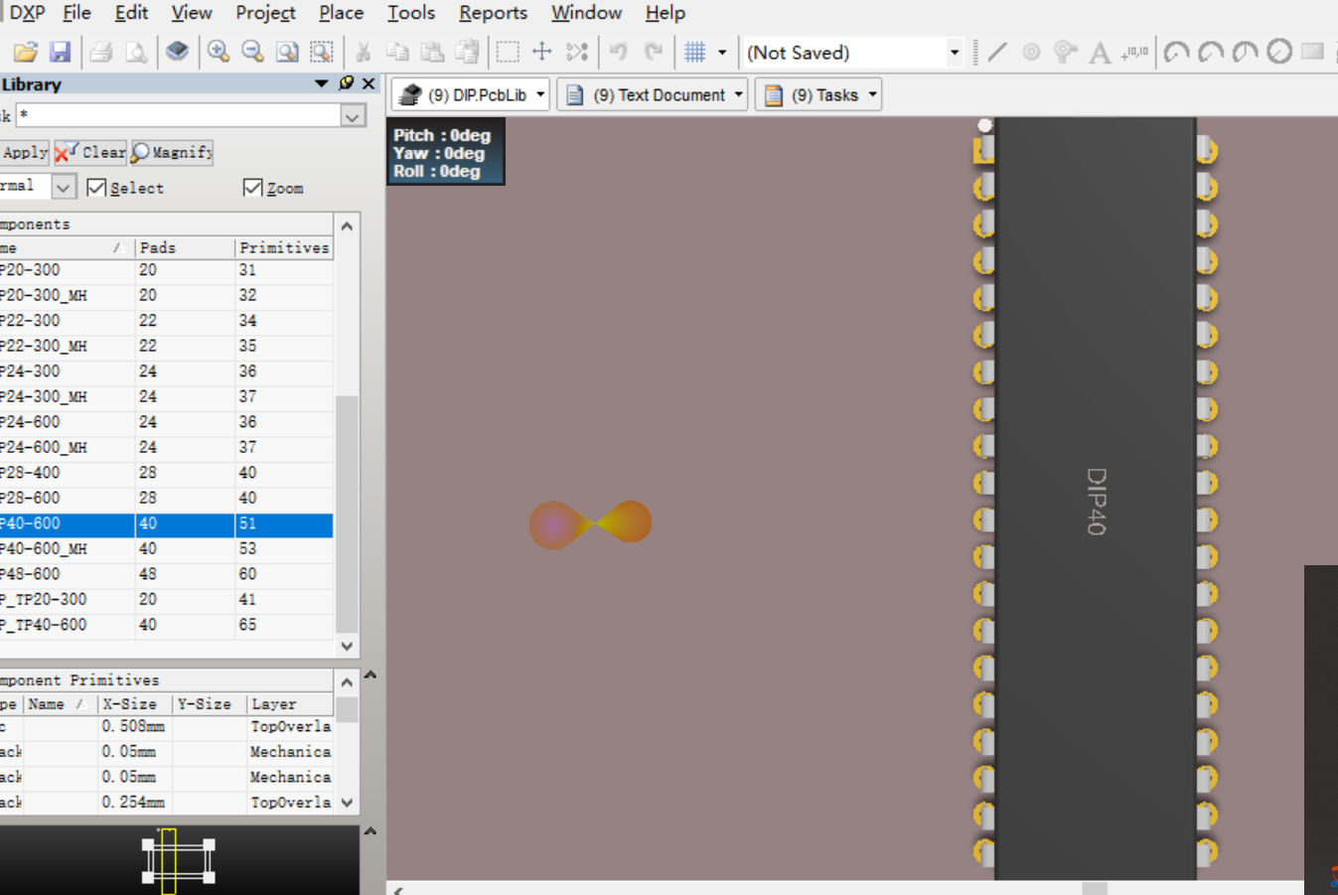
Task: Click the Magnify button
Action: (172, 152)
